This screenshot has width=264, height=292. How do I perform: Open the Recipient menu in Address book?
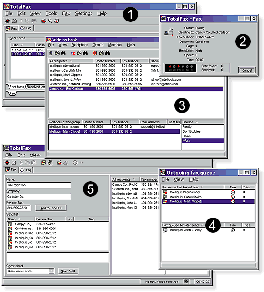pyautogui.click(x=80, y=45)
